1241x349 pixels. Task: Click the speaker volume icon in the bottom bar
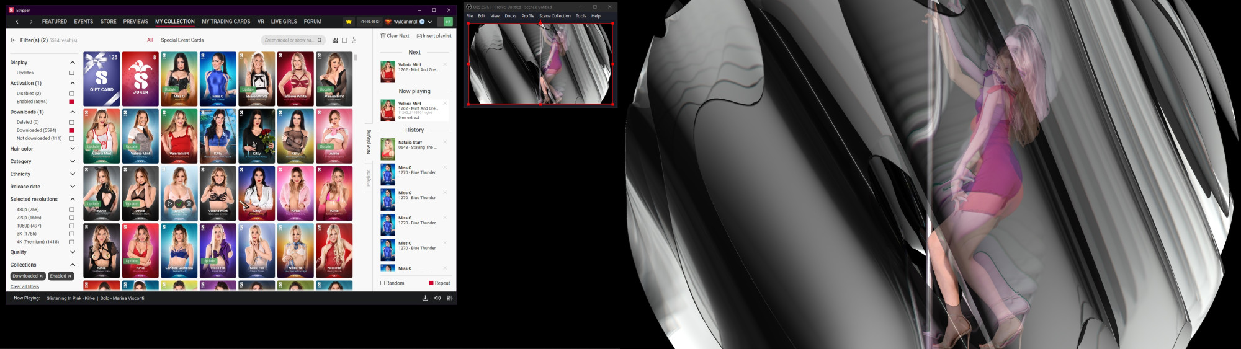click(x=437, y=298)
